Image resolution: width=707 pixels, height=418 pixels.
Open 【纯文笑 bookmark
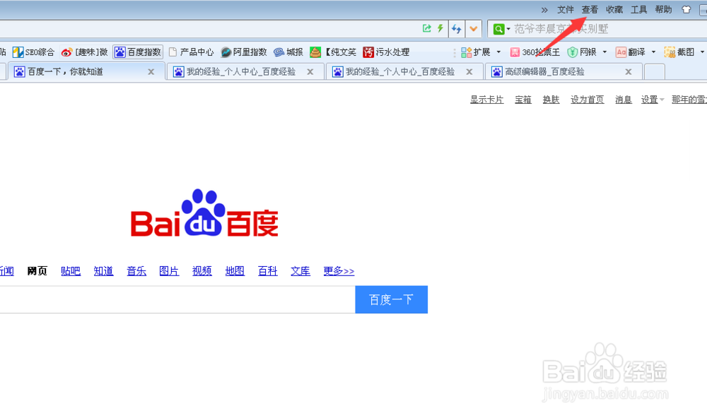click(333, 52)
